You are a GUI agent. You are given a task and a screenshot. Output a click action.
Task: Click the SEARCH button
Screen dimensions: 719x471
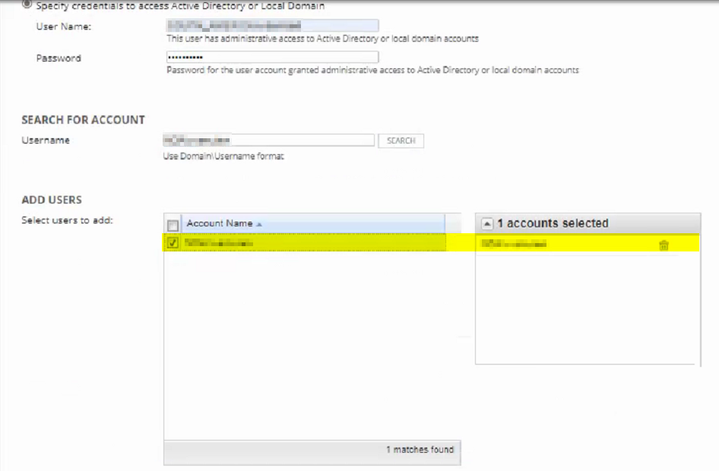[401, 141]
